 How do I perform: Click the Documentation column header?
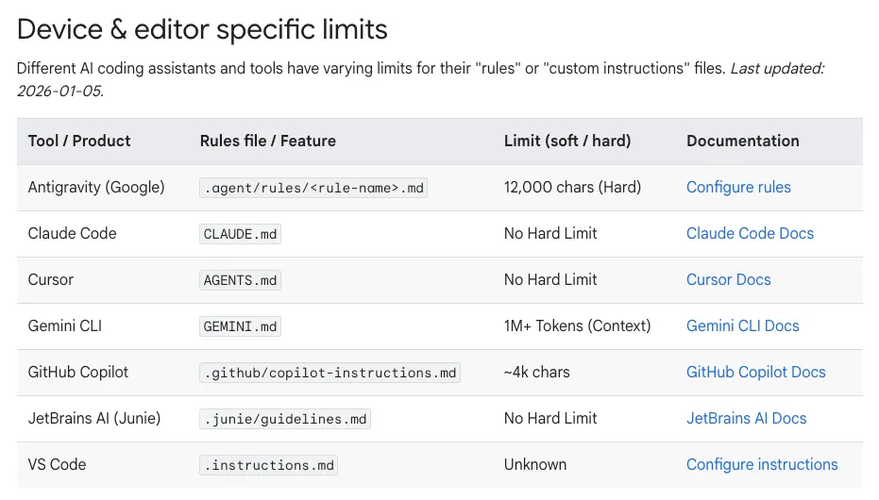tap(743, 142)
